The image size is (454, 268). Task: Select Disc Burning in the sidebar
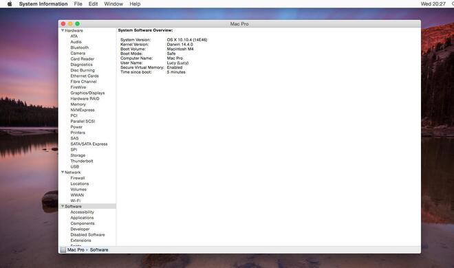83,70
